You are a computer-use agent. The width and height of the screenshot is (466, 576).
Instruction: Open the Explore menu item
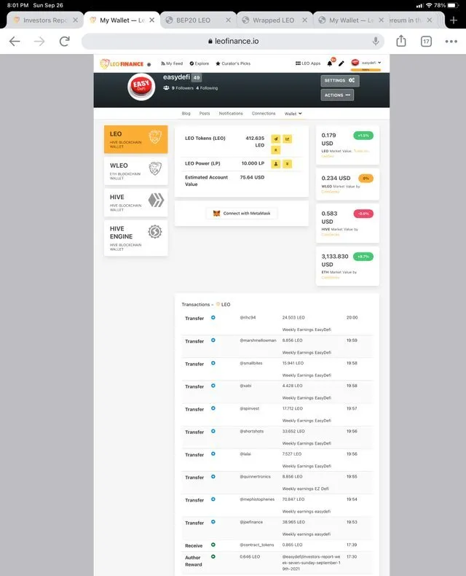click(x=200, y=63)
